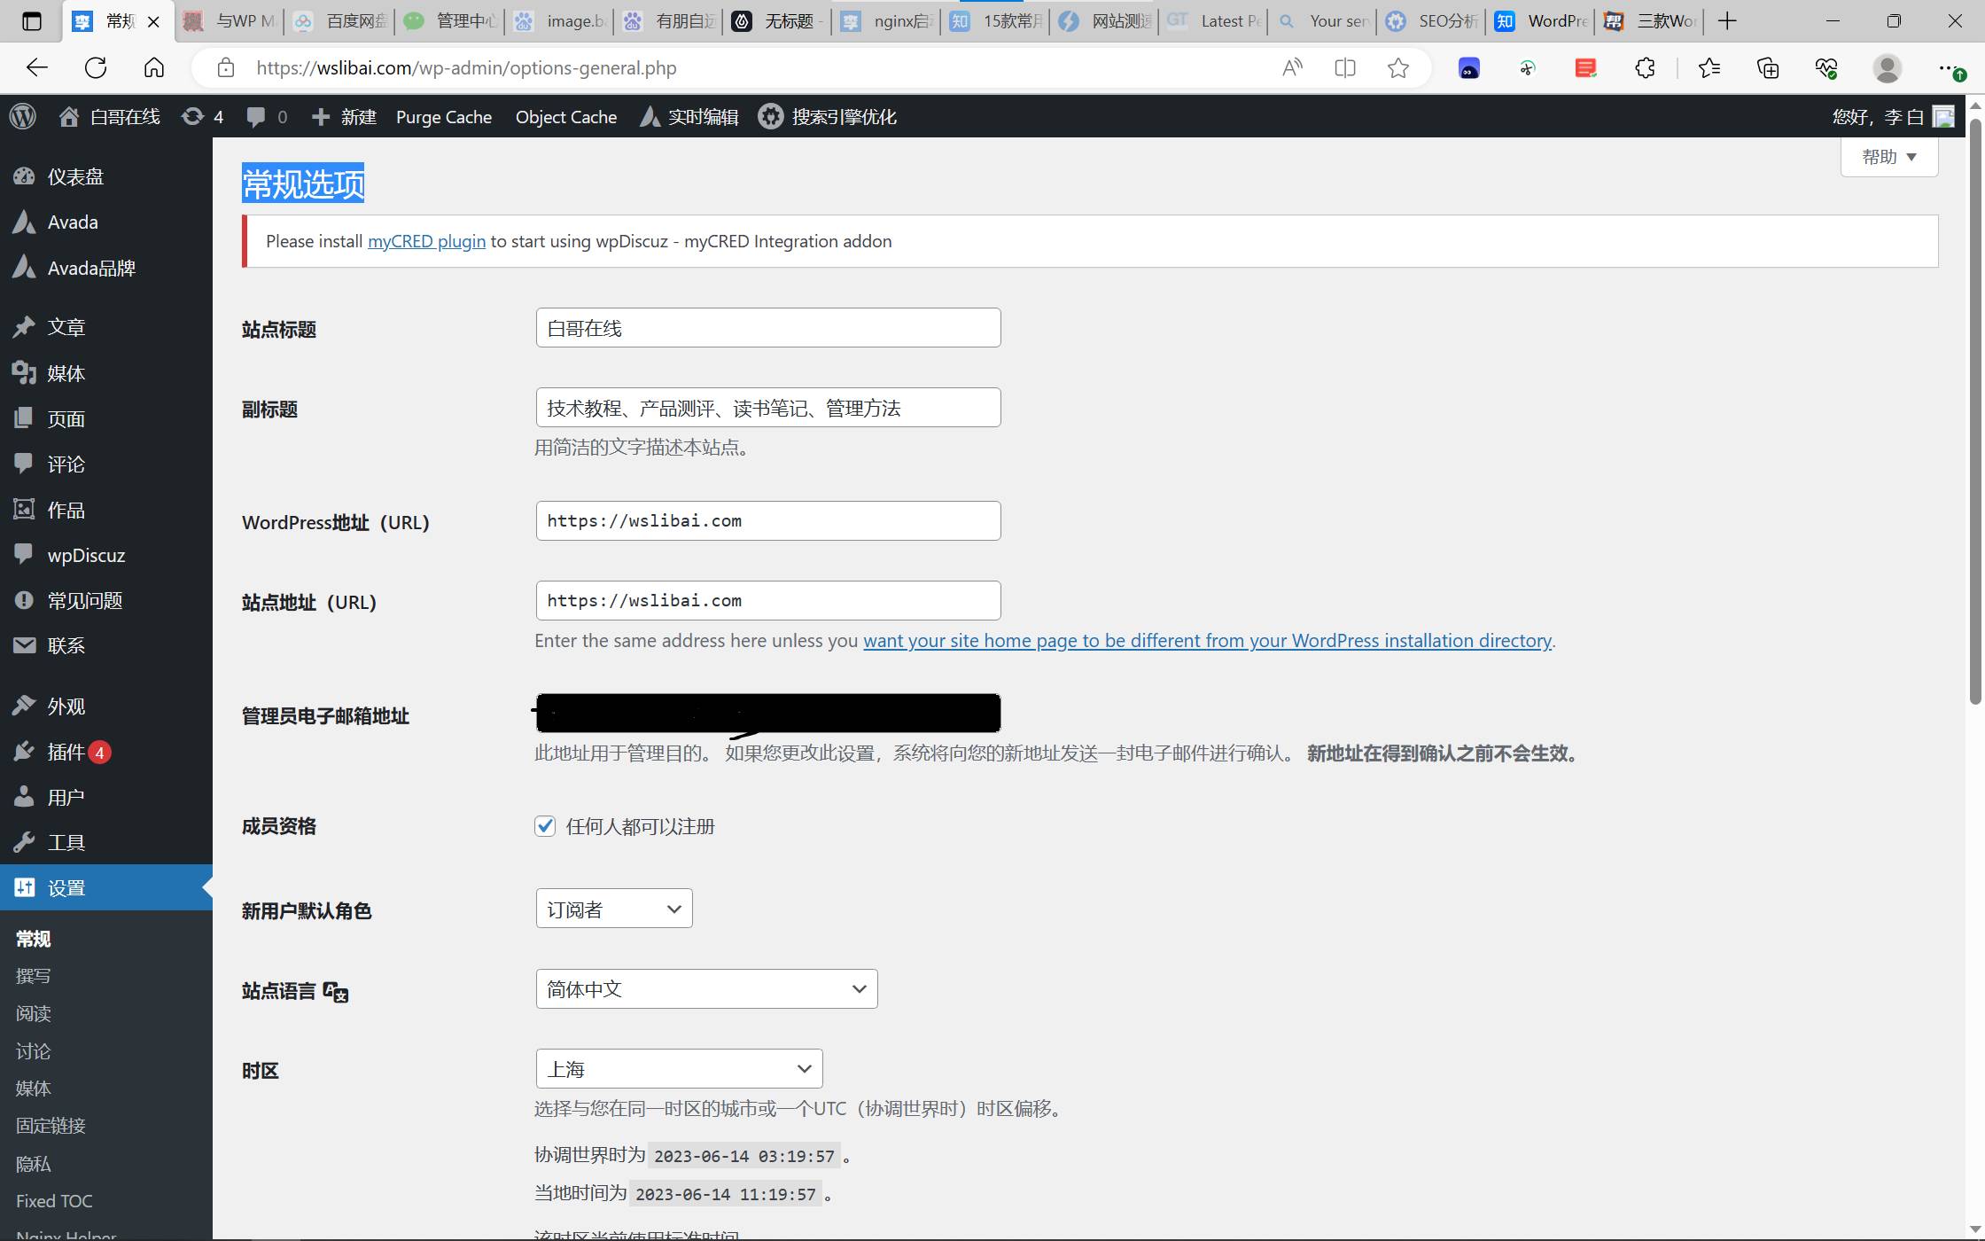Click the WordPress logo in admin bar
This screenshot has height=1241, width=1985.
[23, 116]
